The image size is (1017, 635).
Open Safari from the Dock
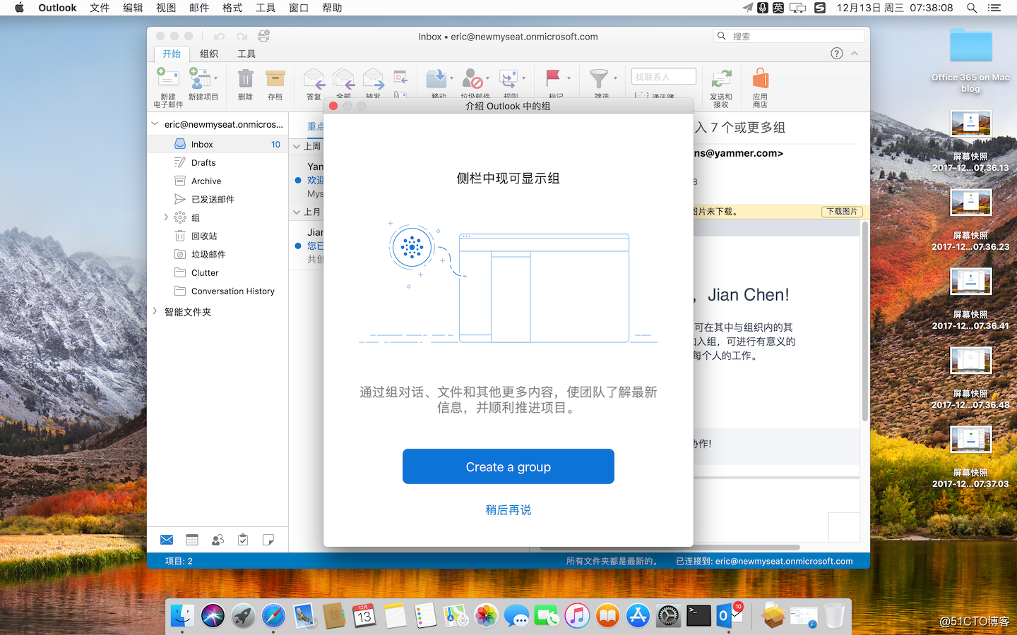[x=273, y=616]
